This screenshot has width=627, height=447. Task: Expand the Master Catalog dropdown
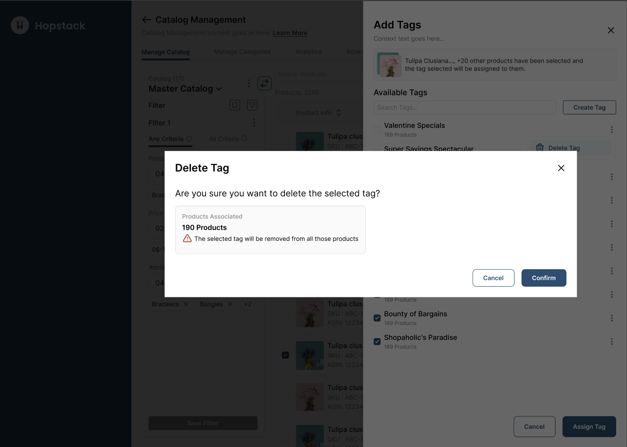(219, 89)
